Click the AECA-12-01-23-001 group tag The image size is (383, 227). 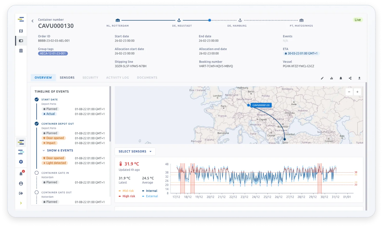[53, 54]
